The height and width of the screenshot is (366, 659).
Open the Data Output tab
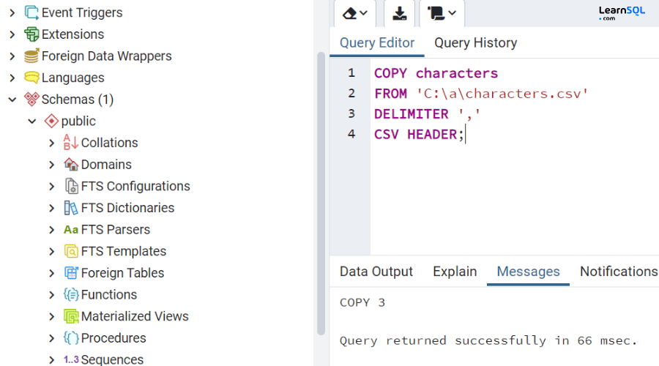pos(376,272)
